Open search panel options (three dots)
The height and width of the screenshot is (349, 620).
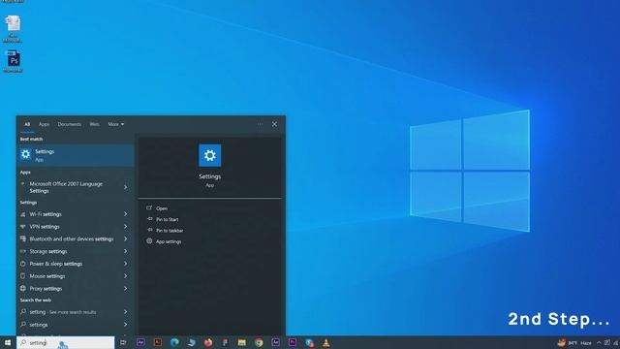coord(260,124)
